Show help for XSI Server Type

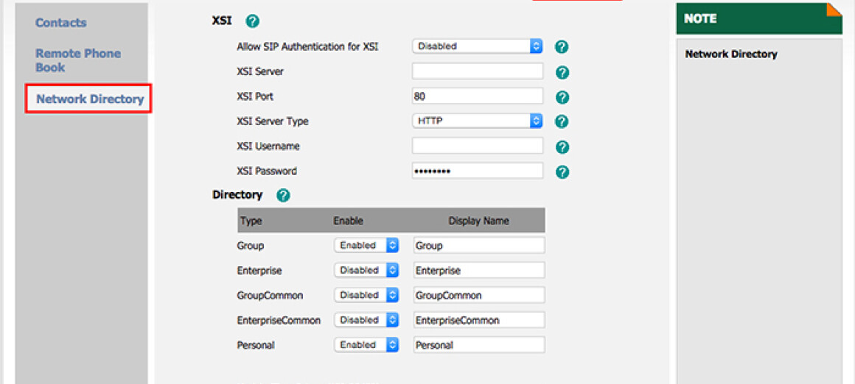[562, 121]
